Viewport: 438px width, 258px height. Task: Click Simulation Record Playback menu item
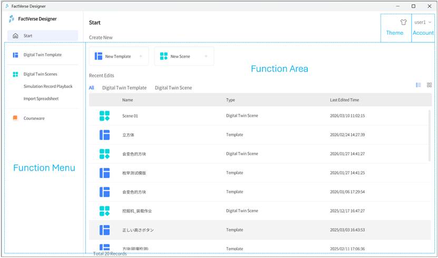pyautogui.click(x=48, y=86)
